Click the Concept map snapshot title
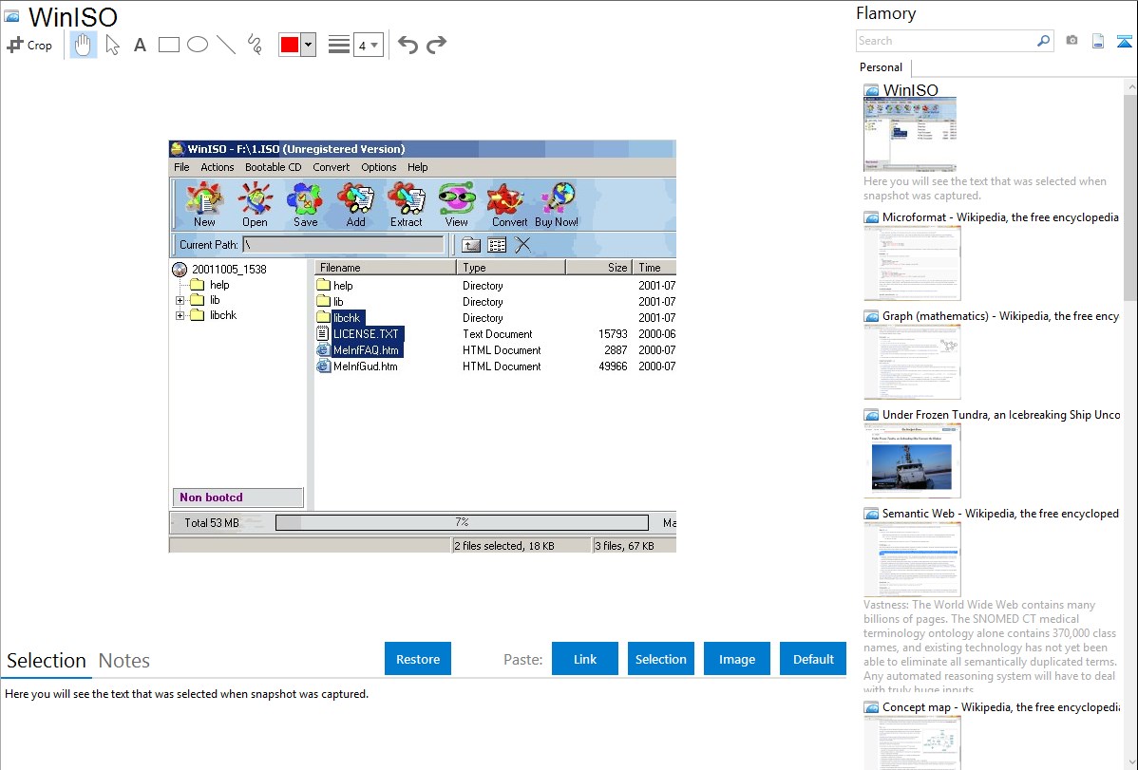The width and height of the screenshot is (1138, 770). [1001, 706]
